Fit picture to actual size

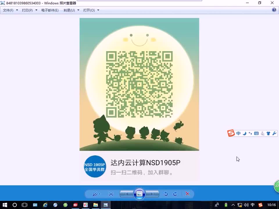coord(111,194)
